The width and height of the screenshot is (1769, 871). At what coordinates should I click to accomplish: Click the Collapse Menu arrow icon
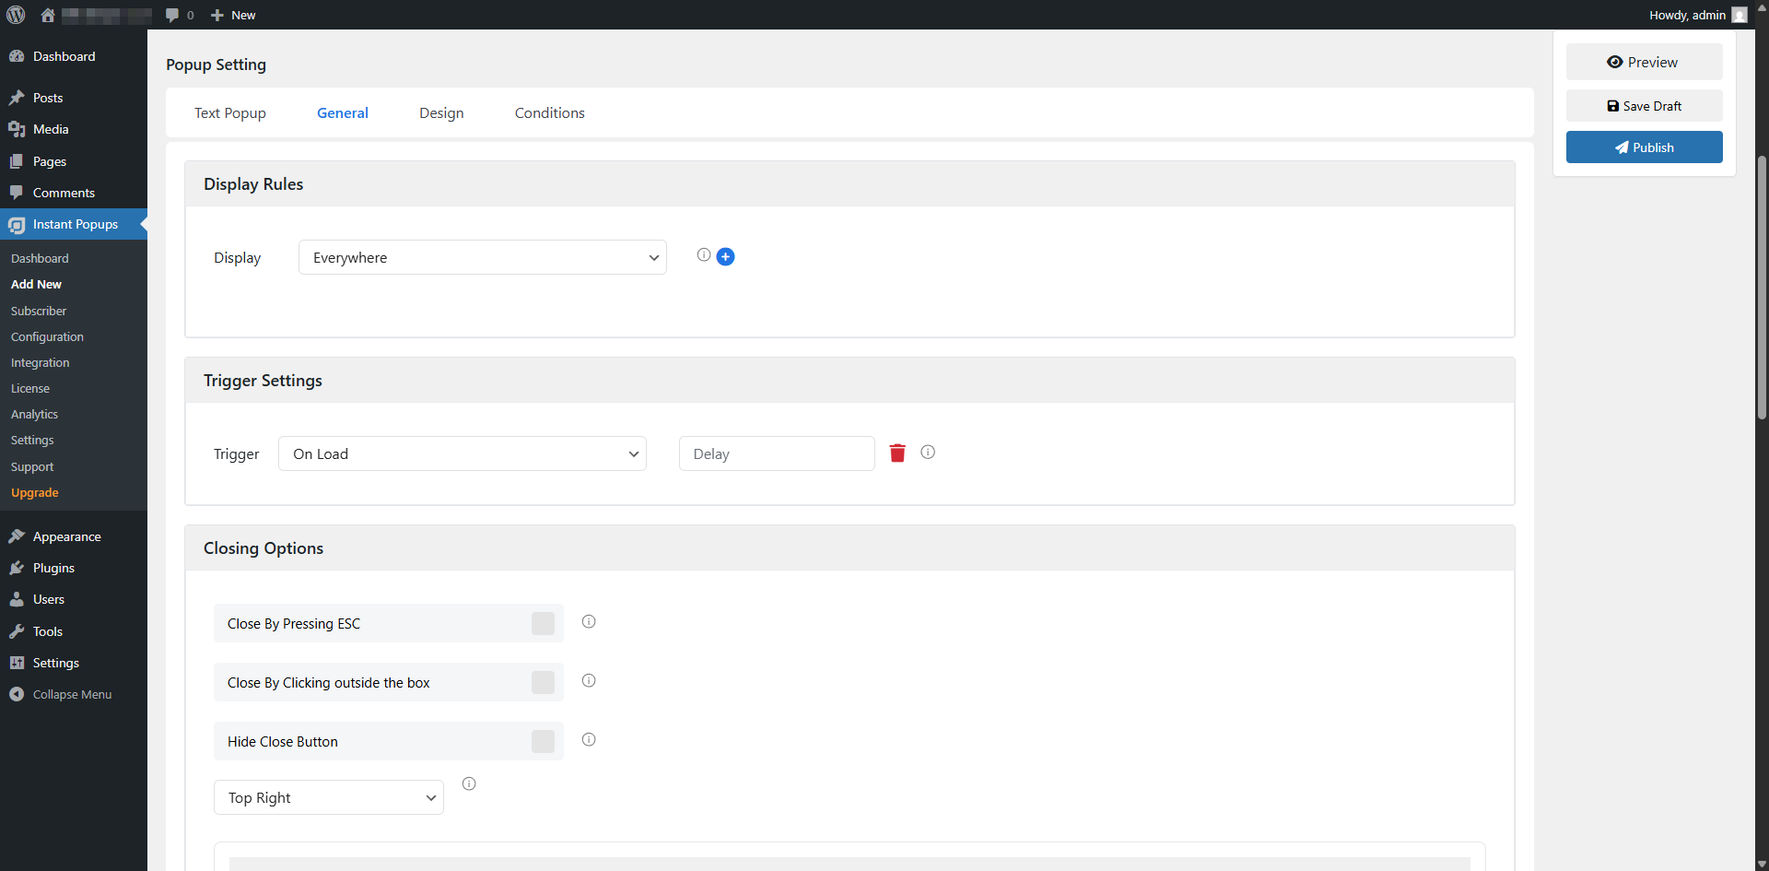tap(17, 695)
